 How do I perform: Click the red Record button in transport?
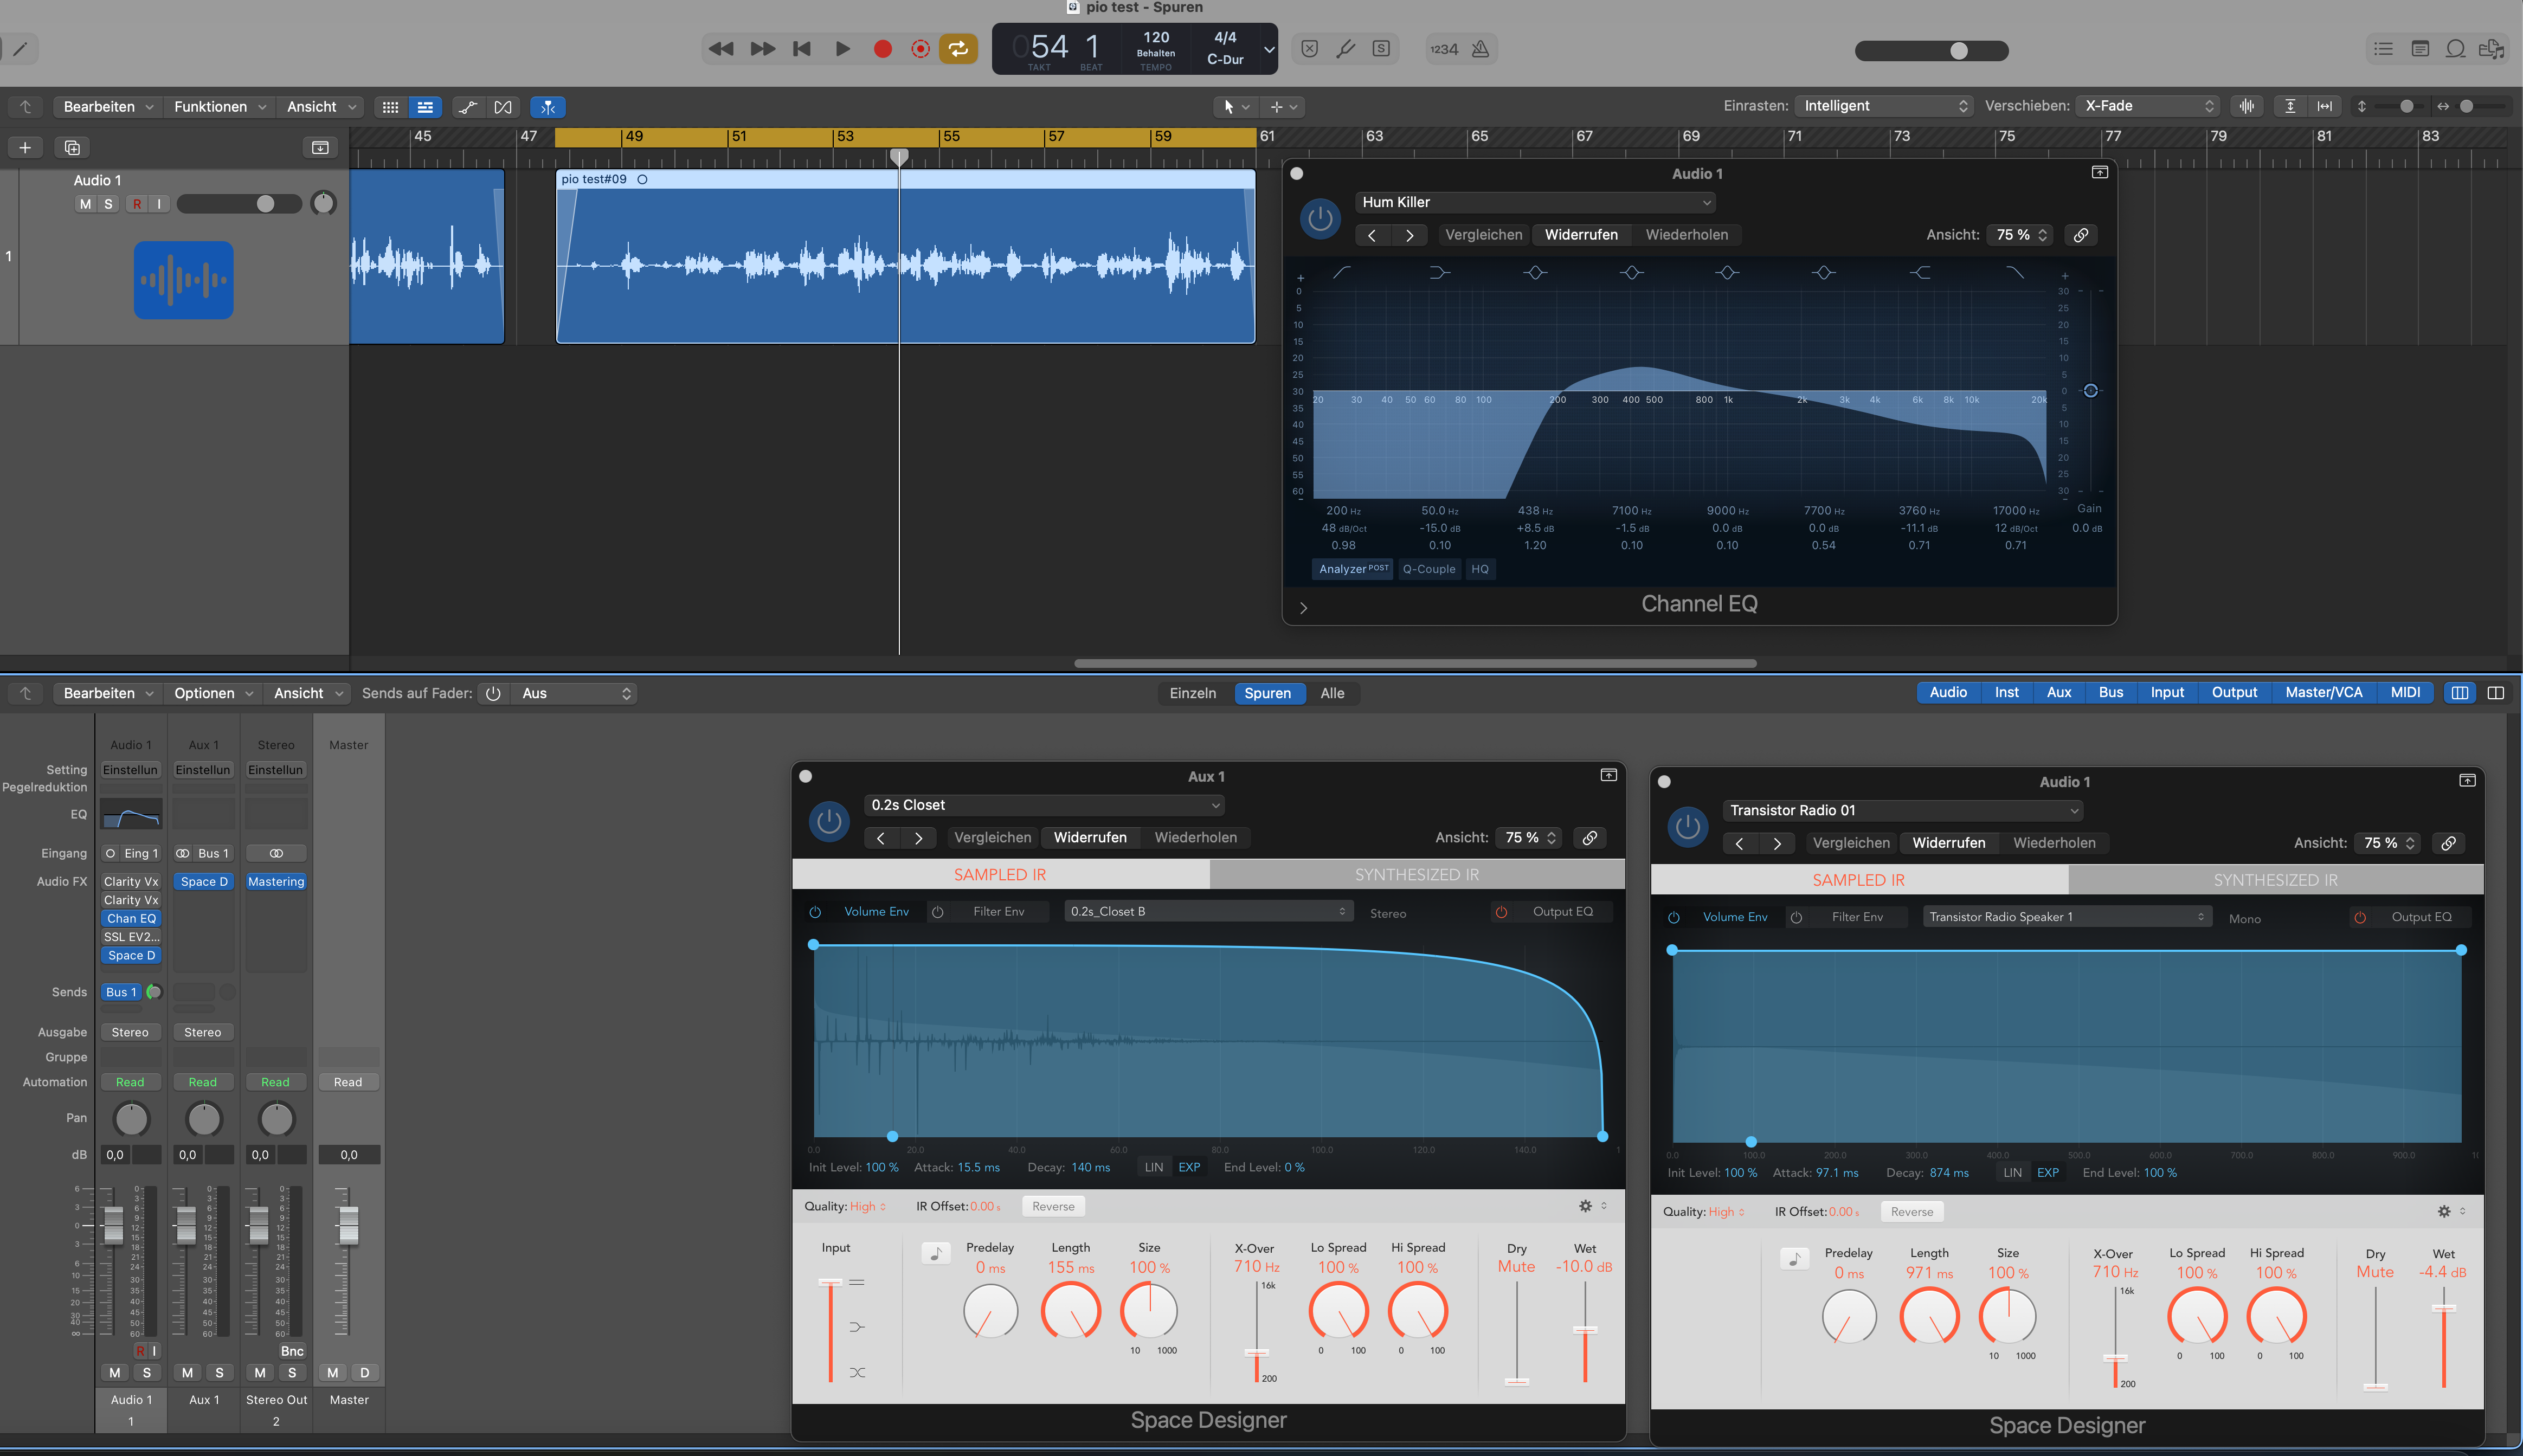882,49
